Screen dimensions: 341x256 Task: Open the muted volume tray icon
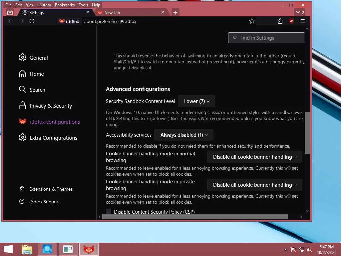click(x=309, y=250)
